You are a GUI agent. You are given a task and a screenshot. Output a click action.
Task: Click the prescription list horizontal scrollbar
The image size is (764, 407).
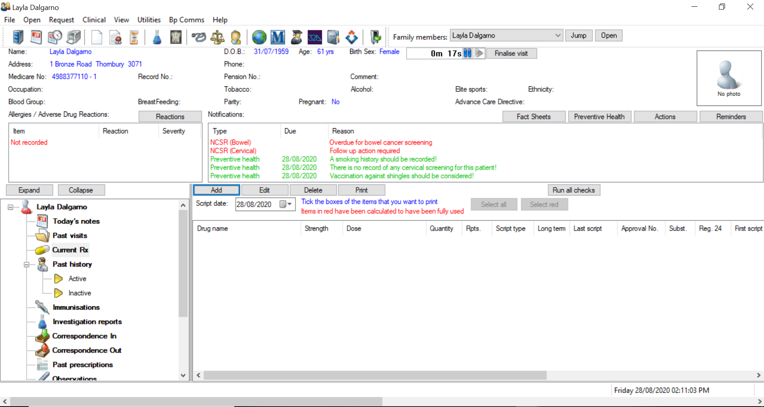[x=375, y=375]
